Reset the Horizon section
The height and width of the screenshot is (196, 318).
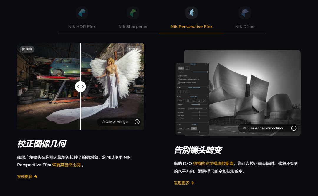[208, 124]
